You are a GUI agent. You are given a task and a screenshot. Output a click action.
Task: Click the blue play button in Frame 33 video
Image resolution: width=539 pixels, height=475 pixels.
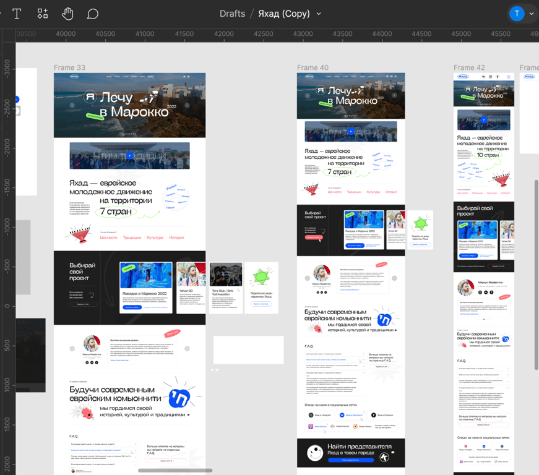pyautogui.click(x=129, y=156)
